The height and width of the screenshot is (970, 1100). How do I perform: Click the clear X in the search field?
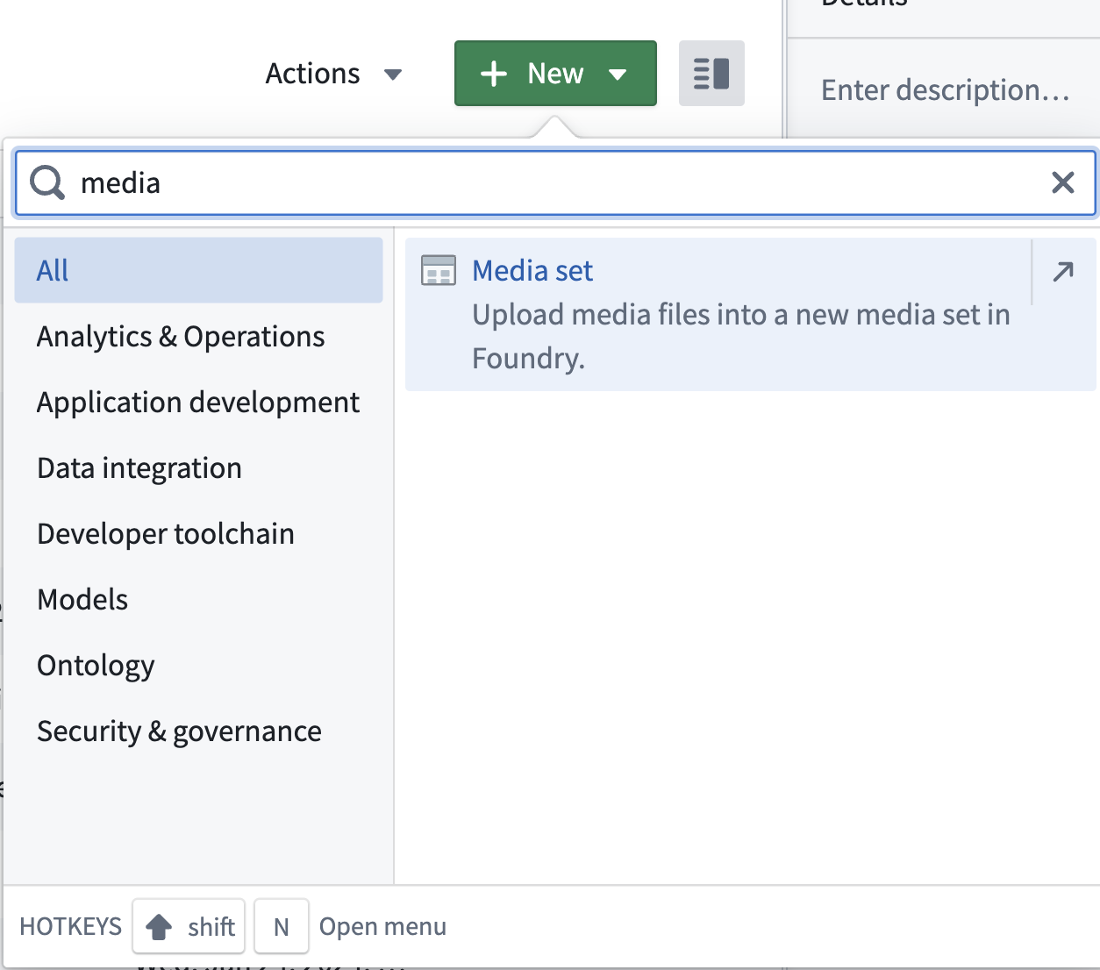tap(1063, 182)
